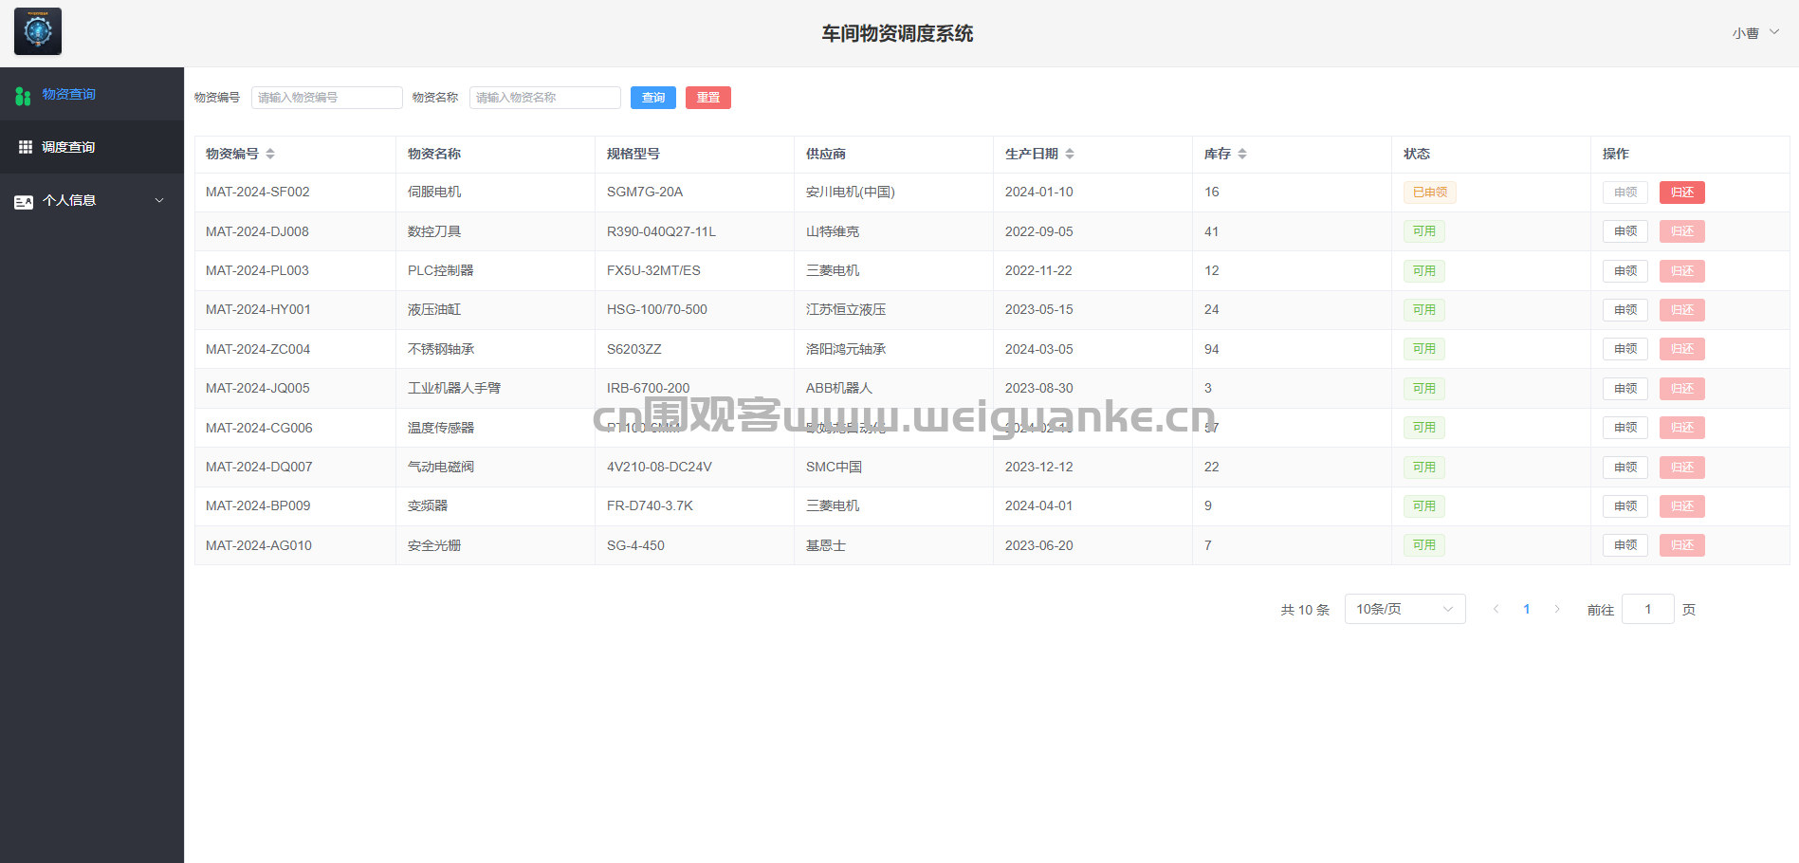Click supplier cell 洛阳鸿元轴承
This screenshot has height=863, width=1799.
point(846,349)
